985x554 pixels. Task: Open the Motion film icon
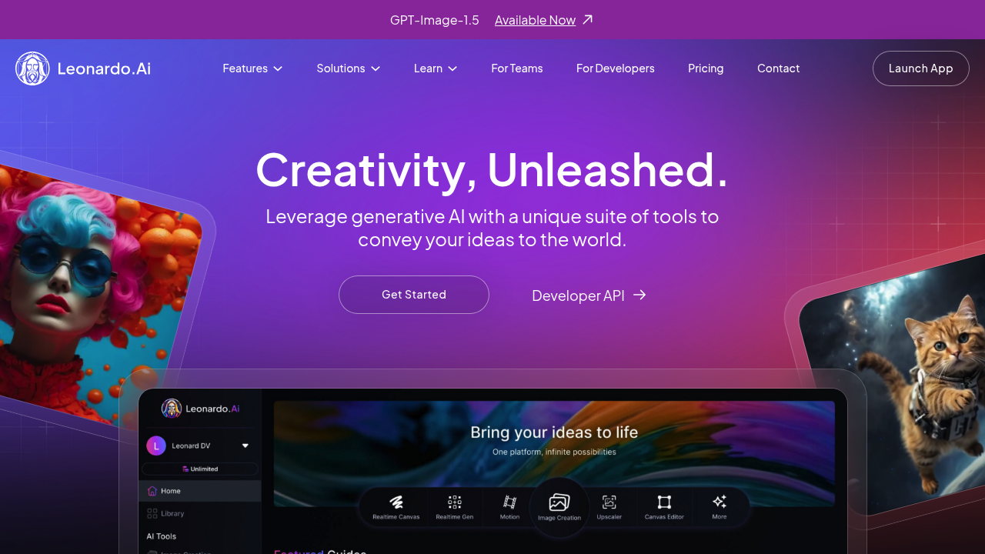click(509, 502)
